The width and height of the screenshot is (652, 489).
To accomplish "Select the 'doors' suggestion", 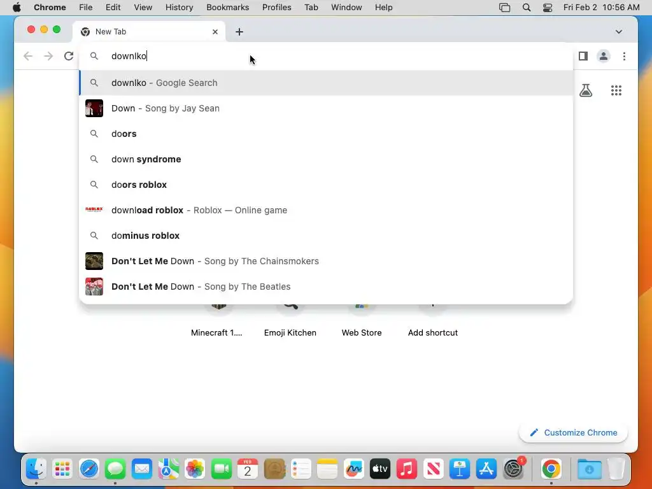I will [x=327, y=134].
